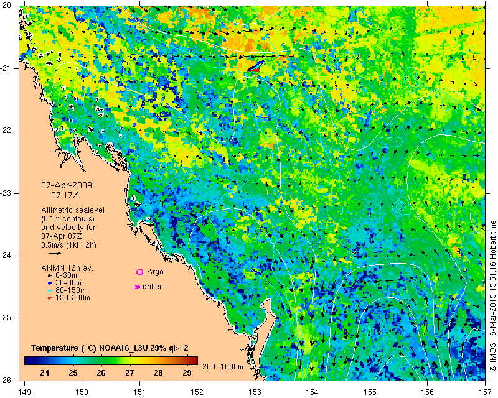Click the 'Altimetric sealevel' label

coord(73,210)
